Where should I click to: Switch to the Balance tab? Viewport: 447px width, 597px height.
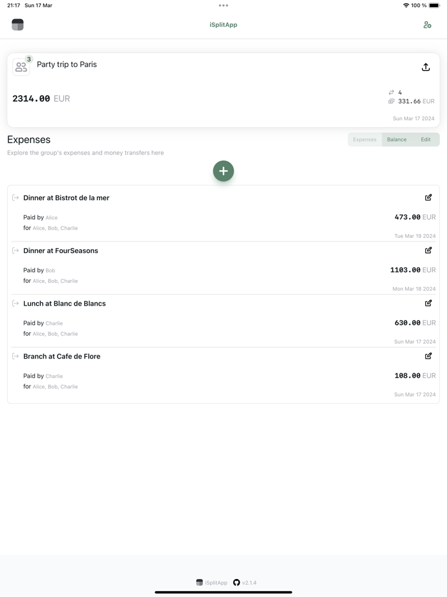tap(397, 139)
